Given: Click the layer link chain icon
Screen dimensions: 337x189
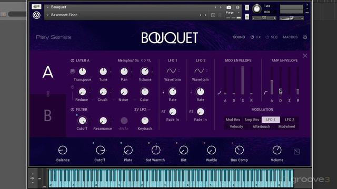Looking at the screenshot, I should point(48,93).
